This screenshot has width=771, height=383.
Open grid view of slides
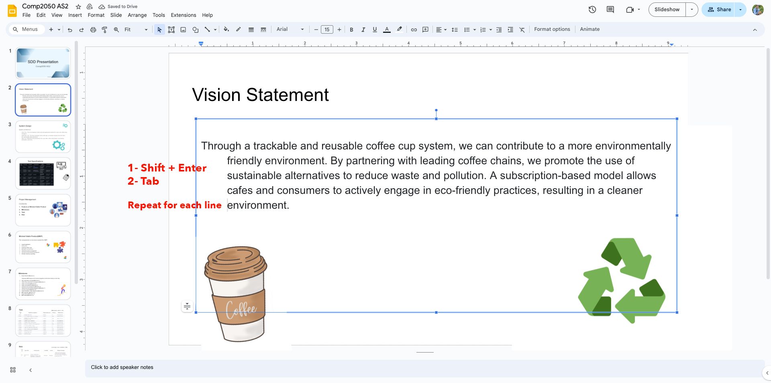(13, 370)
